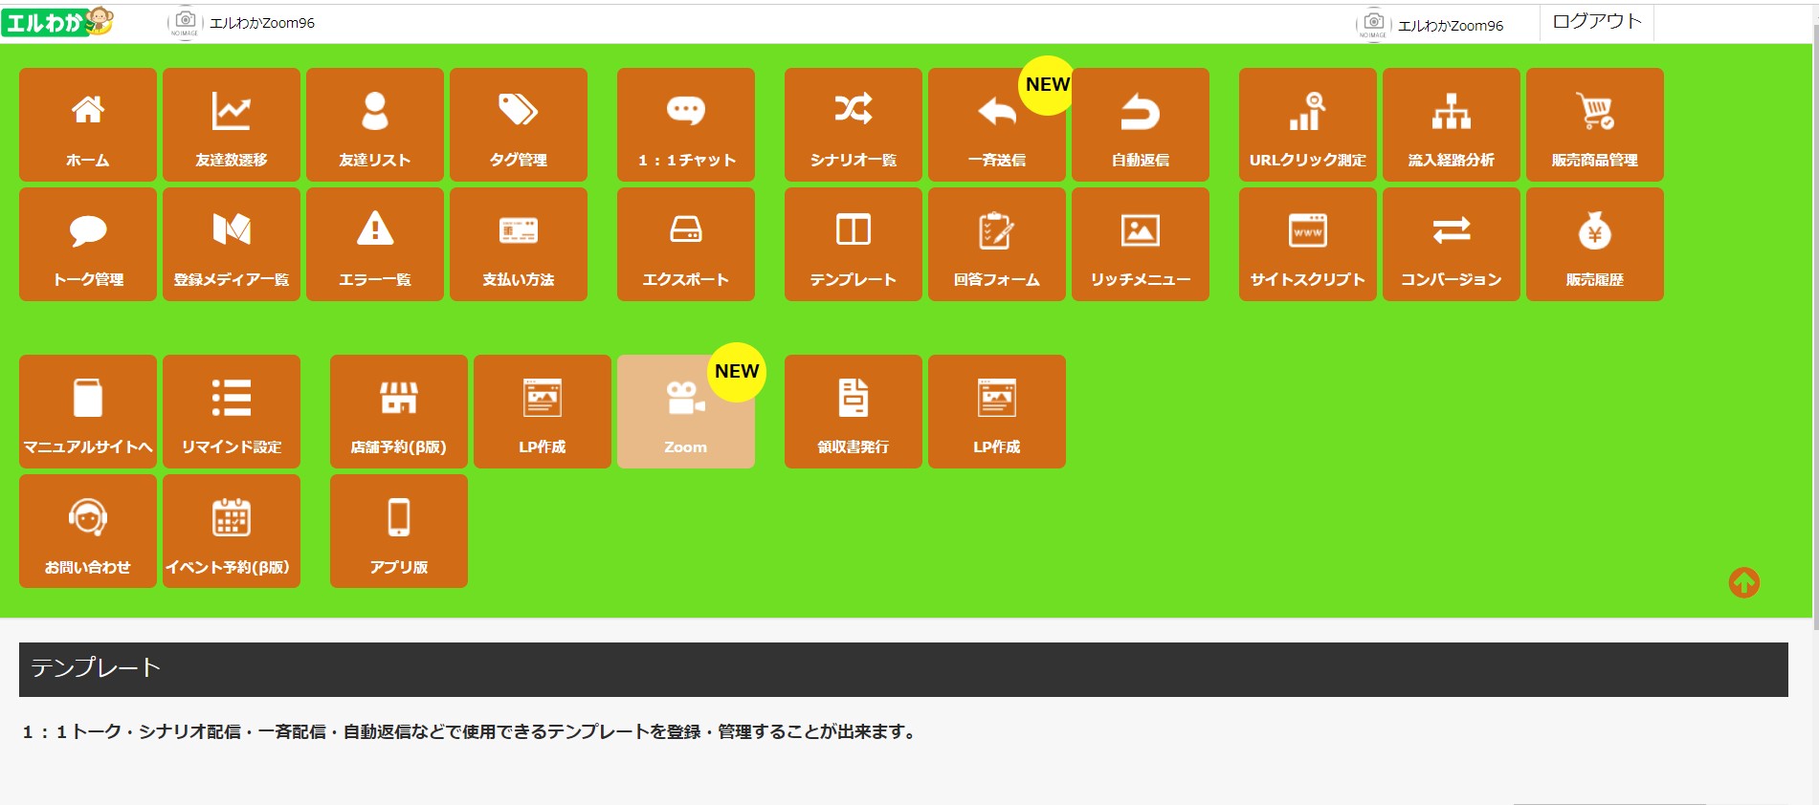Open マニュアルサイトへ book tile

coord(88,411)
